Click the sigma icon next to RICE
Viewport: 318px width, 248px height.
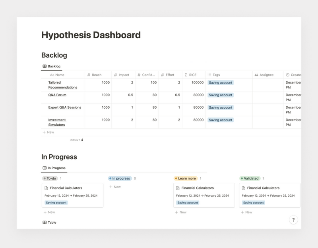point(186,75)
